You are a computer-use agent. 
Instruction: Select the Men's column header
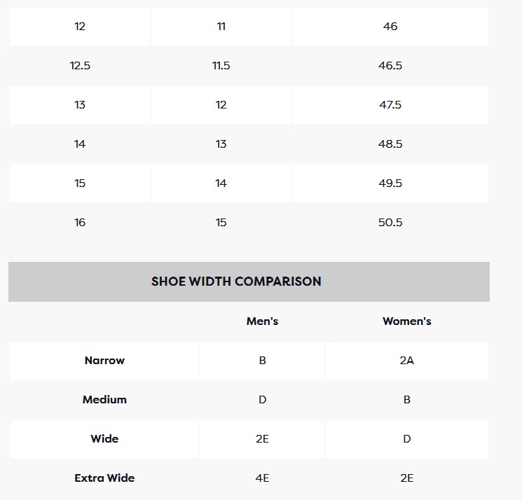pyautogui.click(x=262, y=321)
